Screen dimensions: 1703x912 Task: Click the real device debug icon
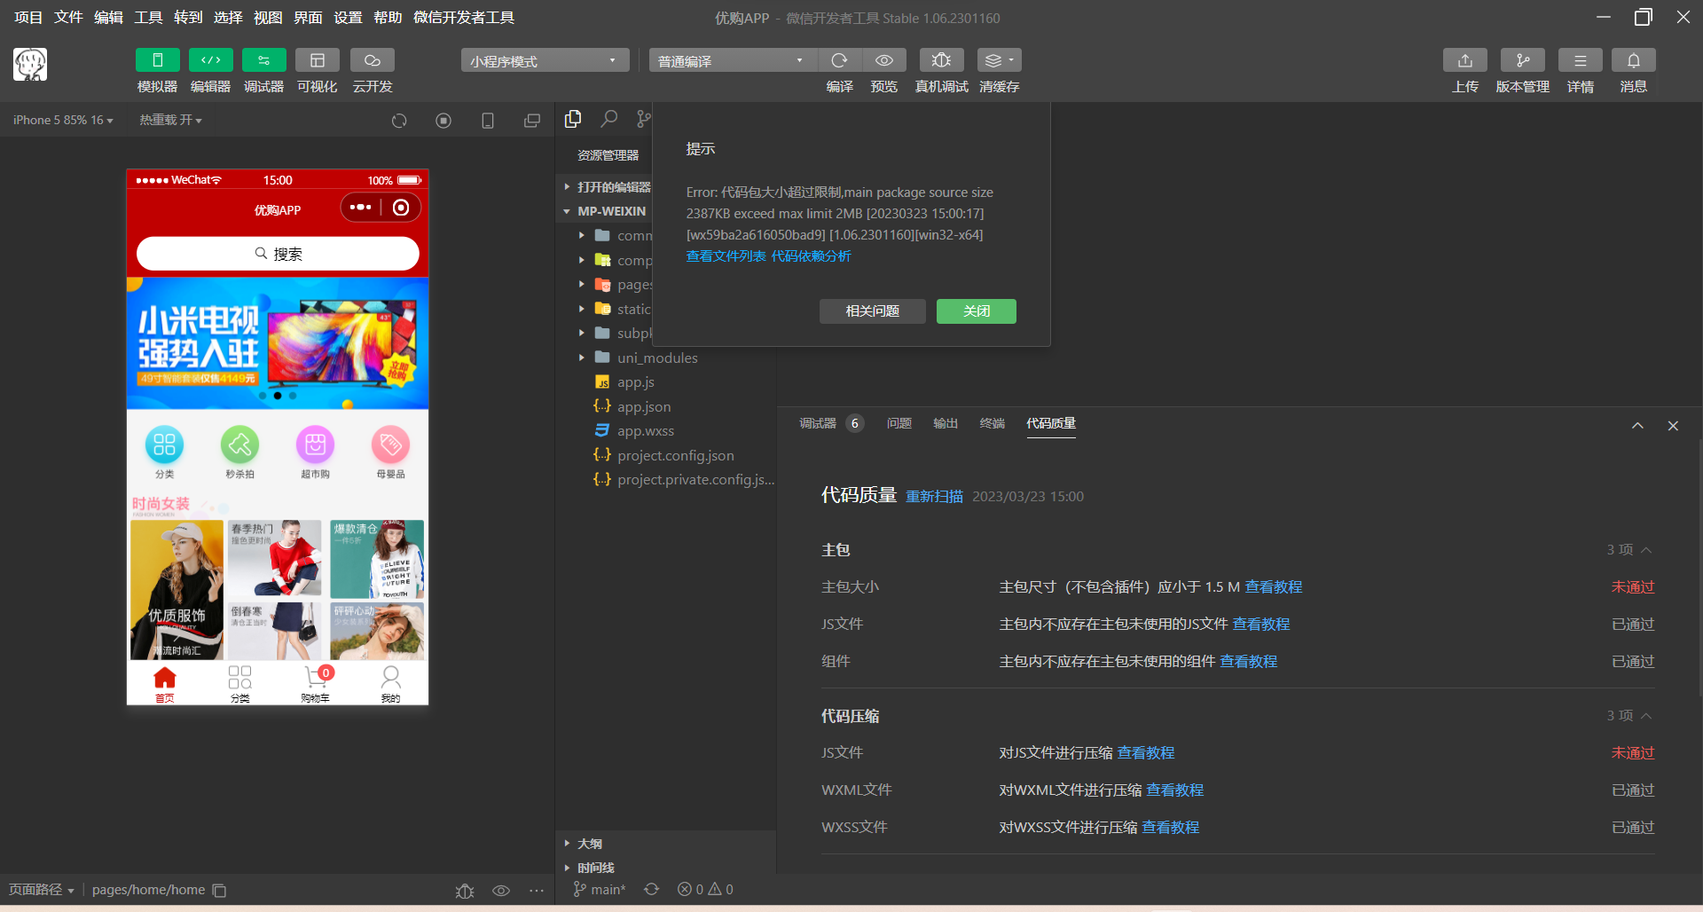click(x=941, y=60)
